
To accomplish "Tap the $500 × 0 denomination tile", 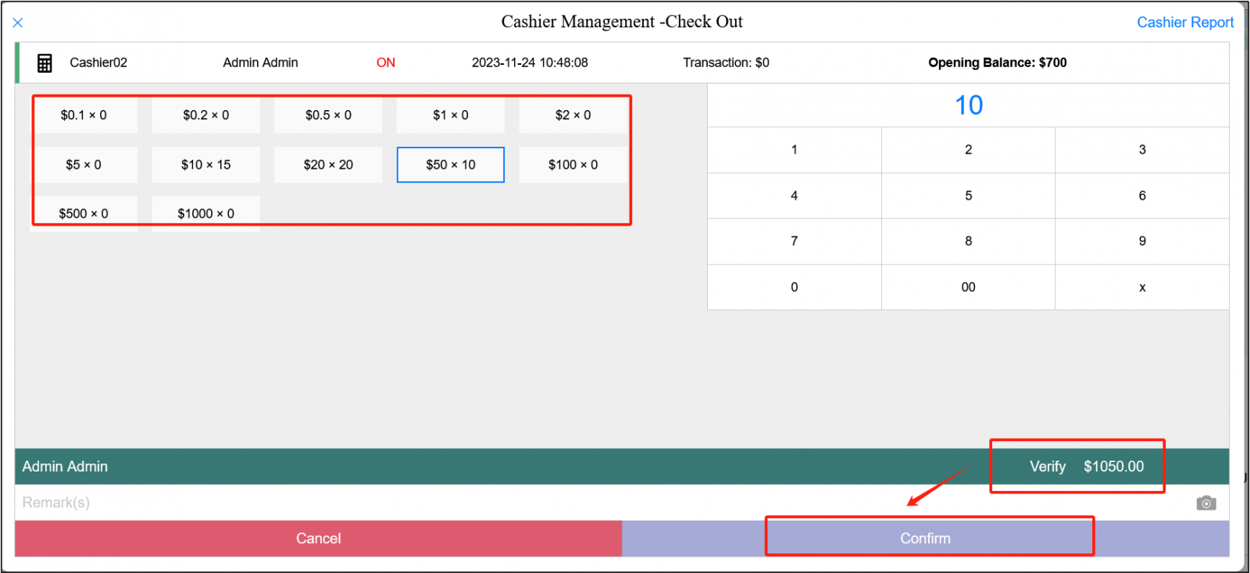I will [84, 213].
